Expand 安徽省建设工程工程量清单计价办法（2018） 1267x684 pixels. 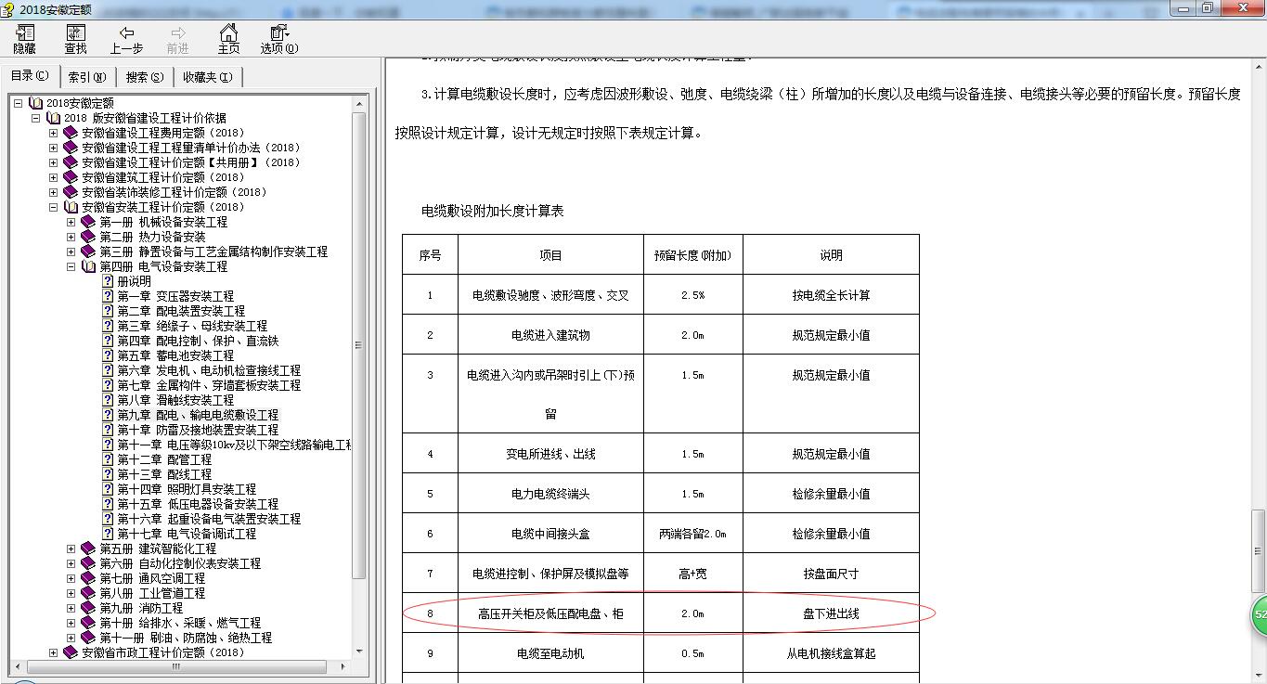[x=53, y=148]
